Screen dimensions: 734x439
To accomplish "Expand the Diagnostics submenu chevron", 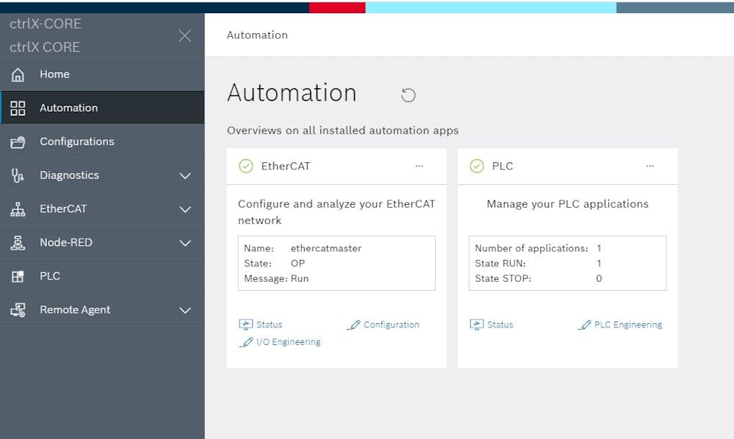I will [x=185, y=175].
